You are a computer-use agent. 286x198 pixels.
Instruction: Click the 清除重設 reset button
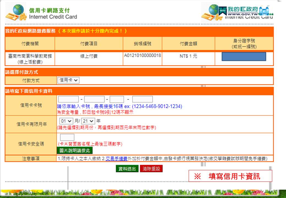tap(151, 169)
